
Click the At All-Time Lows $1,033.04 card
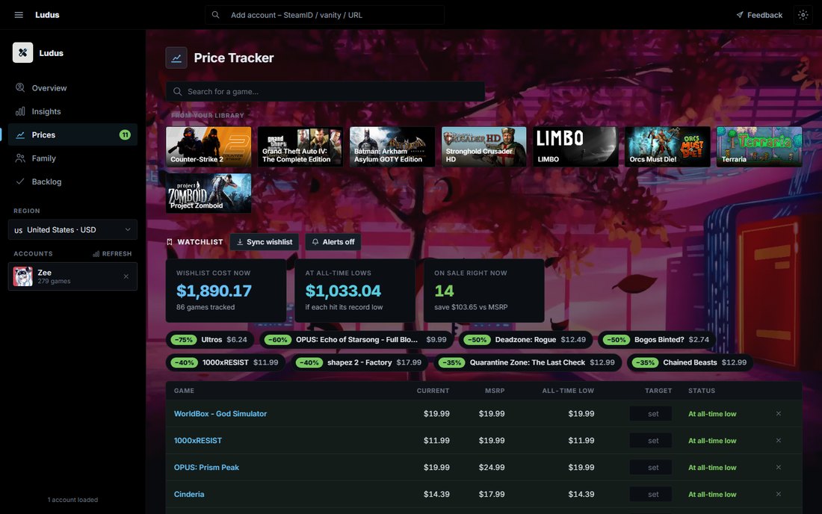coord(355,291)
